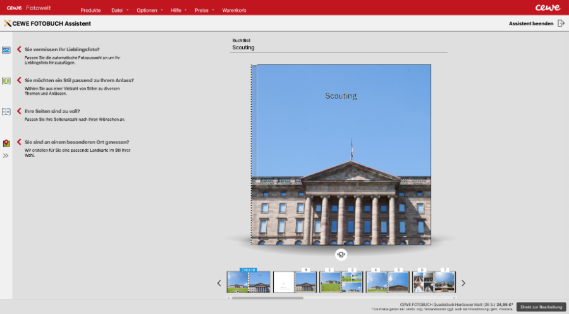Open the Produkte menu
569x314 pixels.
90,11
